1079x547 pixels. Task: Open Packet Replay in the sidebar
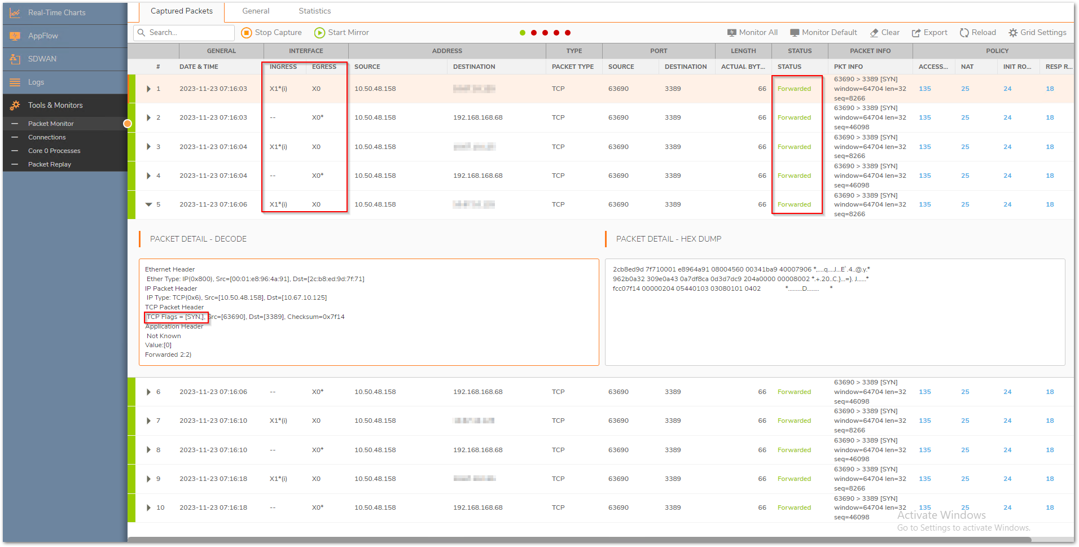tap(50, 164)
